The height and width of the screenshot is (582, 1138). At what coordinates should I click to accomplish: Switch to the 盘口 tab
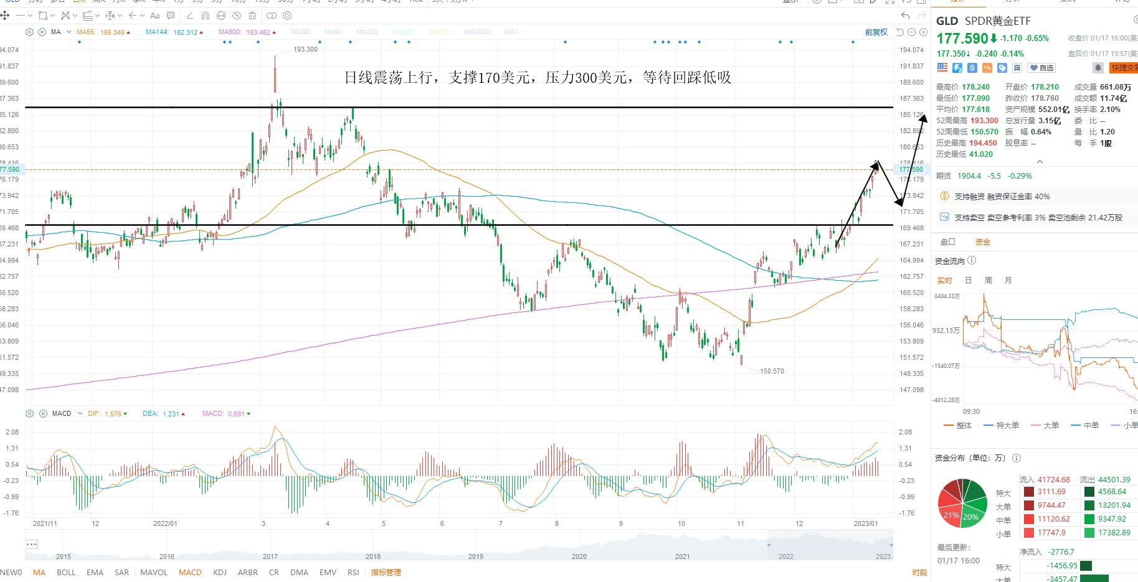pyautogui.click(x=947, y=242)
